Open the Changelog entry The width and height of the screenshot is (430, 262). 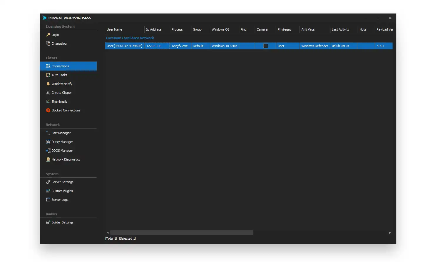click(59, 44)
